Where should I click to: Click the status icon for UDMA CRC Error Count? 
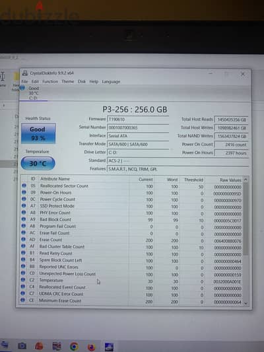[22, 293]
